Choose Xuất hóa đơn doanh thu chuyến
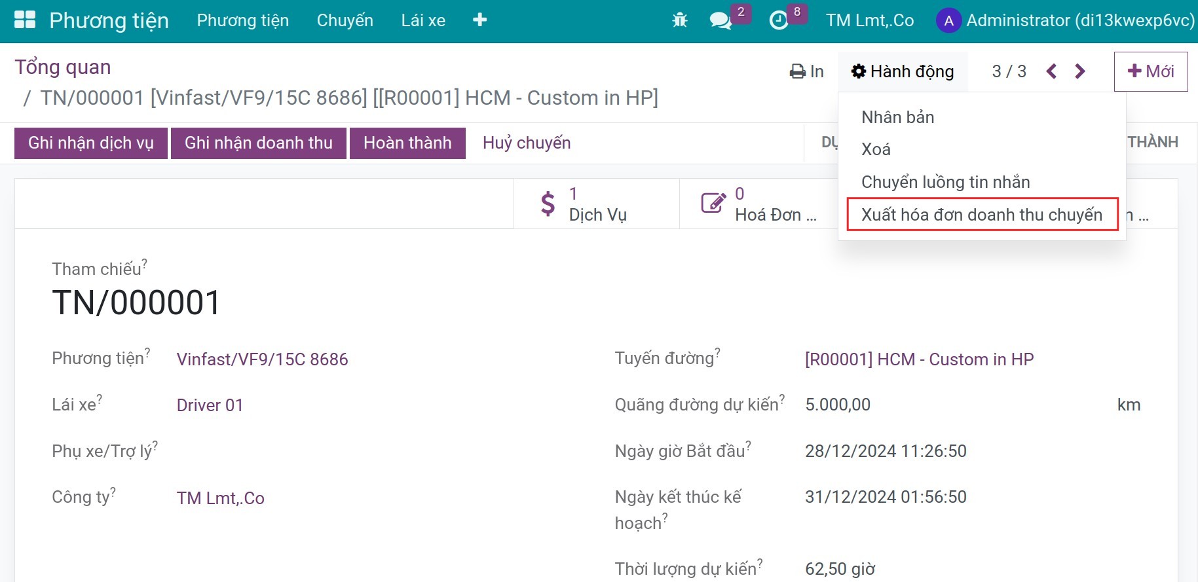 pos(982,215)
